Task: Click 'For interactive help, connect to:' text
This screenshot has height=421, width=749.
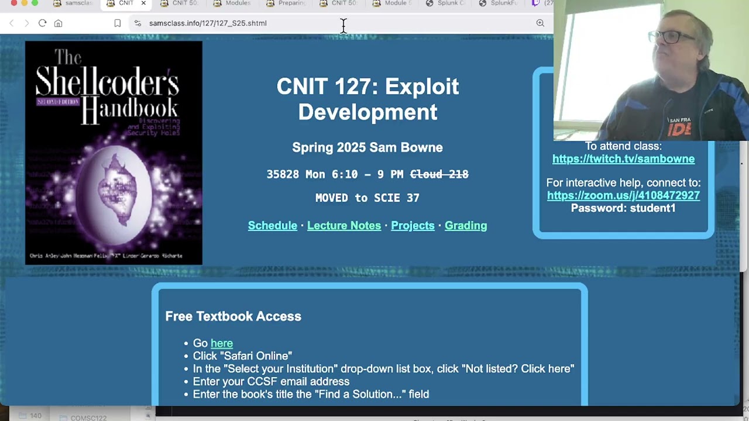Action: 623,182
